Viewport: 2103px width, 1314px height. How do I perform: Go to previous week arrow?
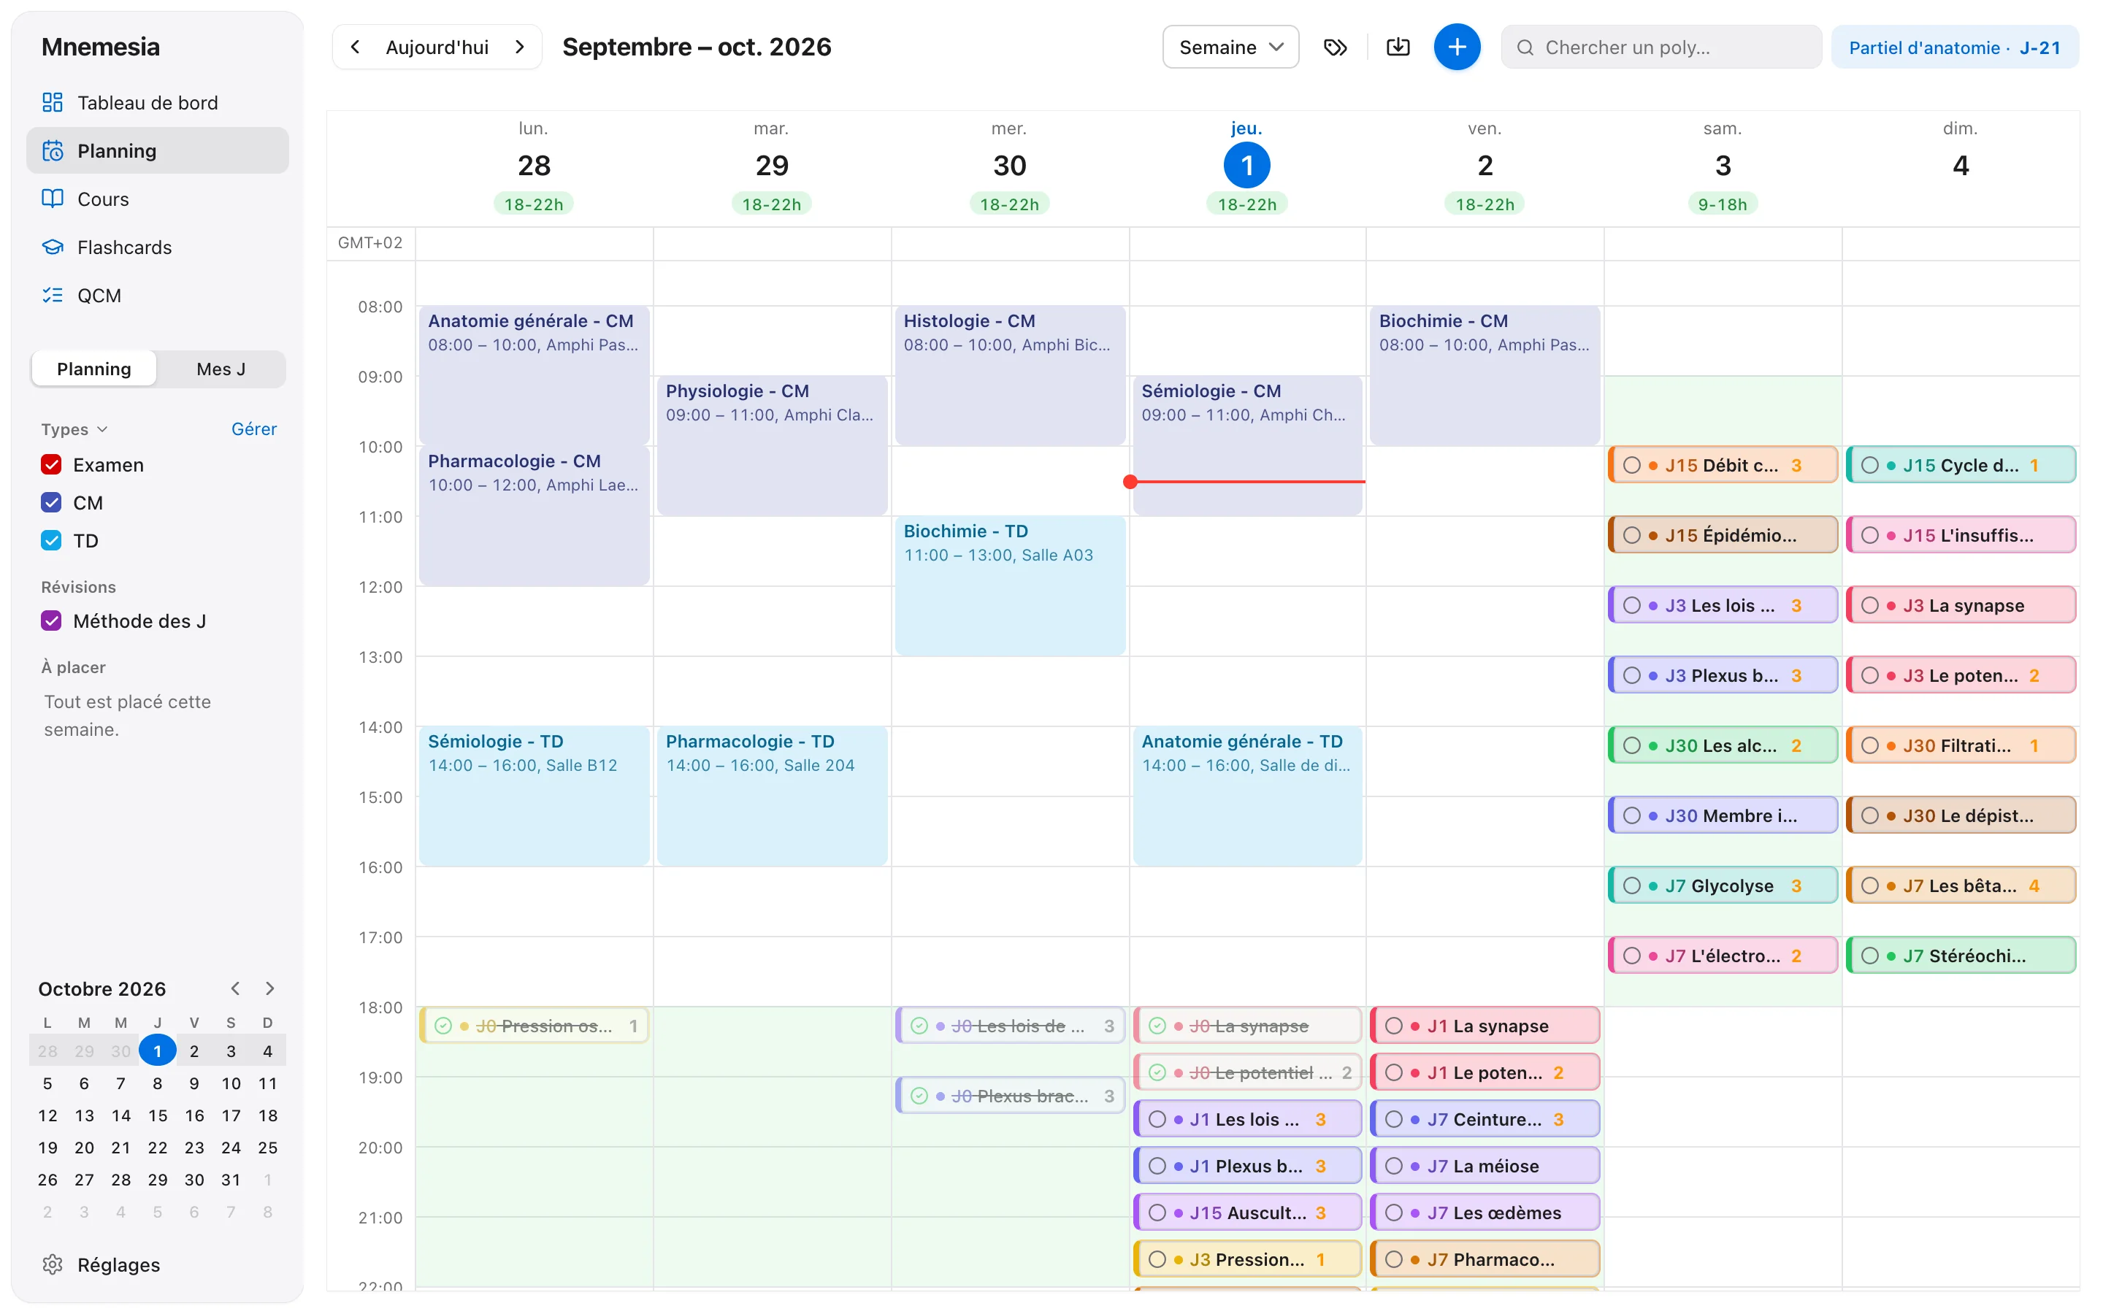tap(356, 47)
